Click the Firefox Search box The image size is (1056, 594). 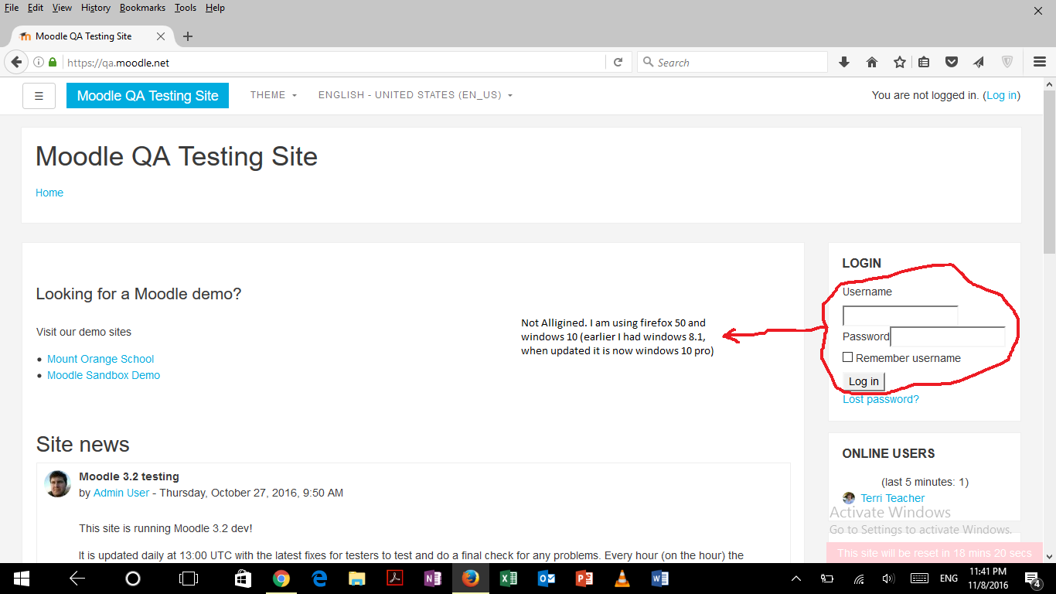(x=733, y=63)
